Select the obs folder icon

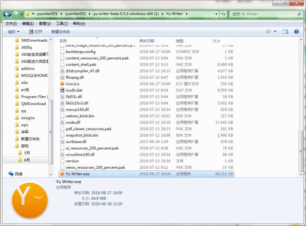coord(17,83)
